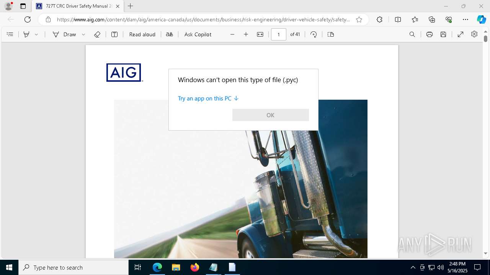Click the site lock info icon

48,19
